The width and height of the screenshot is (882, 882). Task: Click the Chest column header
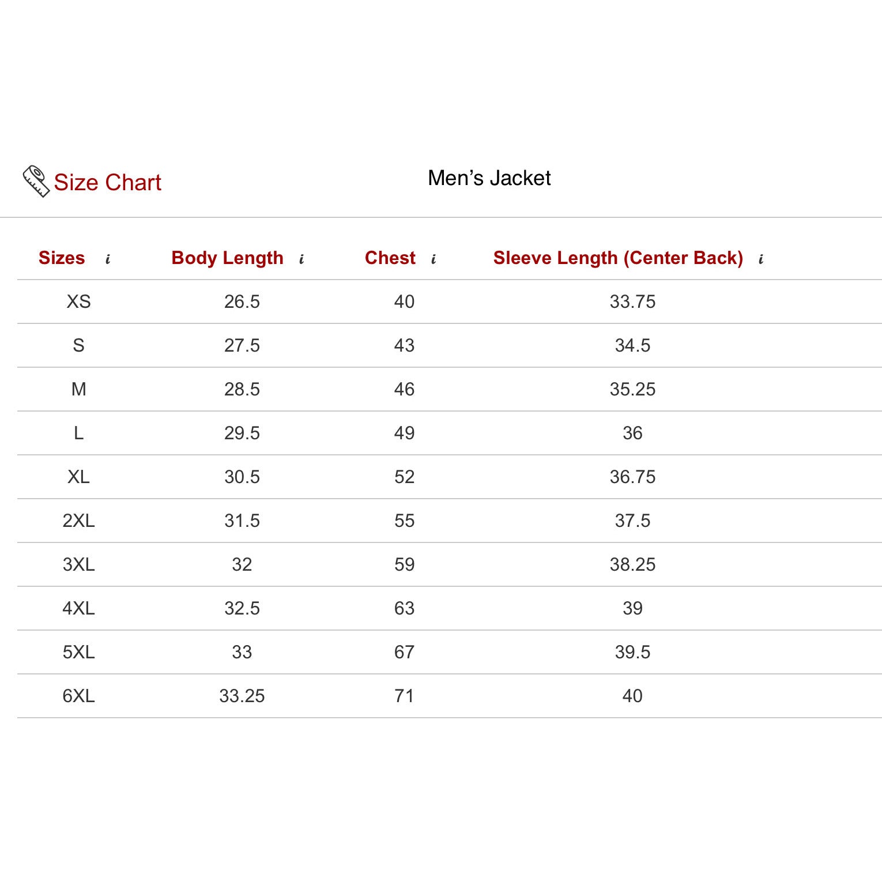pyautogui.click(x=390, y=258)
